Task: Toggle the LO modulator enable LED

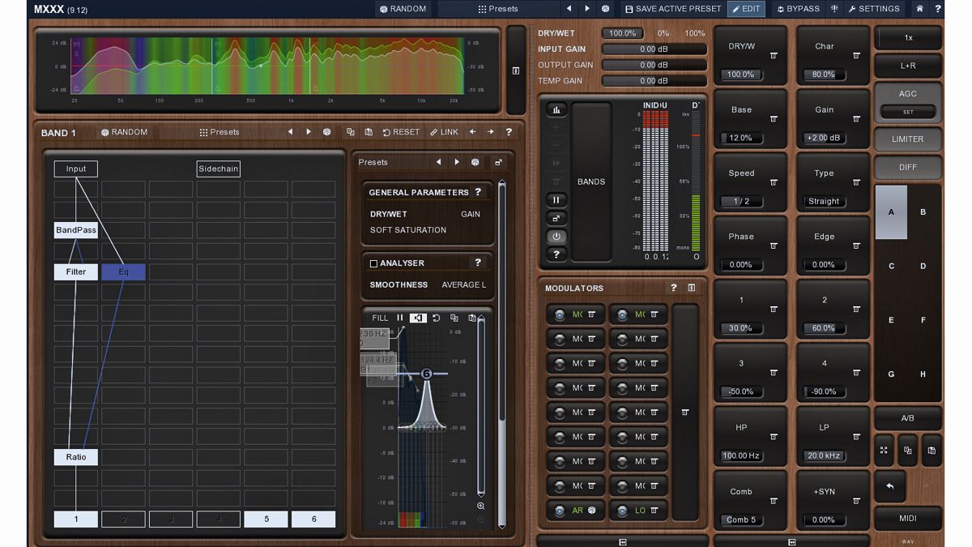Action: (x=622, y=511)
